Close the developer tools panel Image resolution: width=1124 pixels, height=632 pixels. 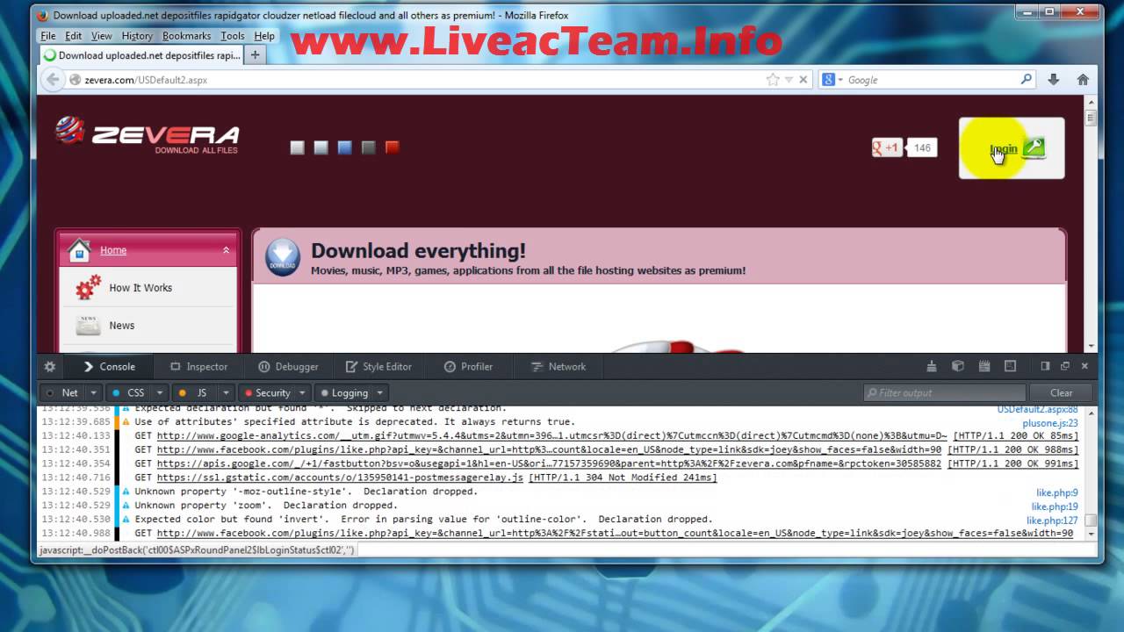(1084, 366)
